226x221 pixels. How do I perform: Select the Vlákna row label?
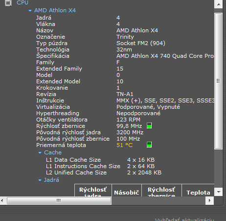pos(45,24)
